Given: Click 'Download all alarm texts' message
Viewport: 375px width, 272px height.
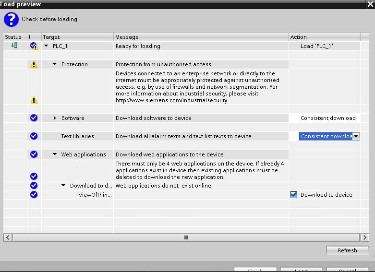Looking at the screenshot, I should coord(183,136).
